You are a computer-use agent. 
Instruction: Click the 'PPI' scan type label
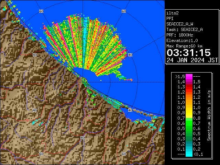click(170, 19)
